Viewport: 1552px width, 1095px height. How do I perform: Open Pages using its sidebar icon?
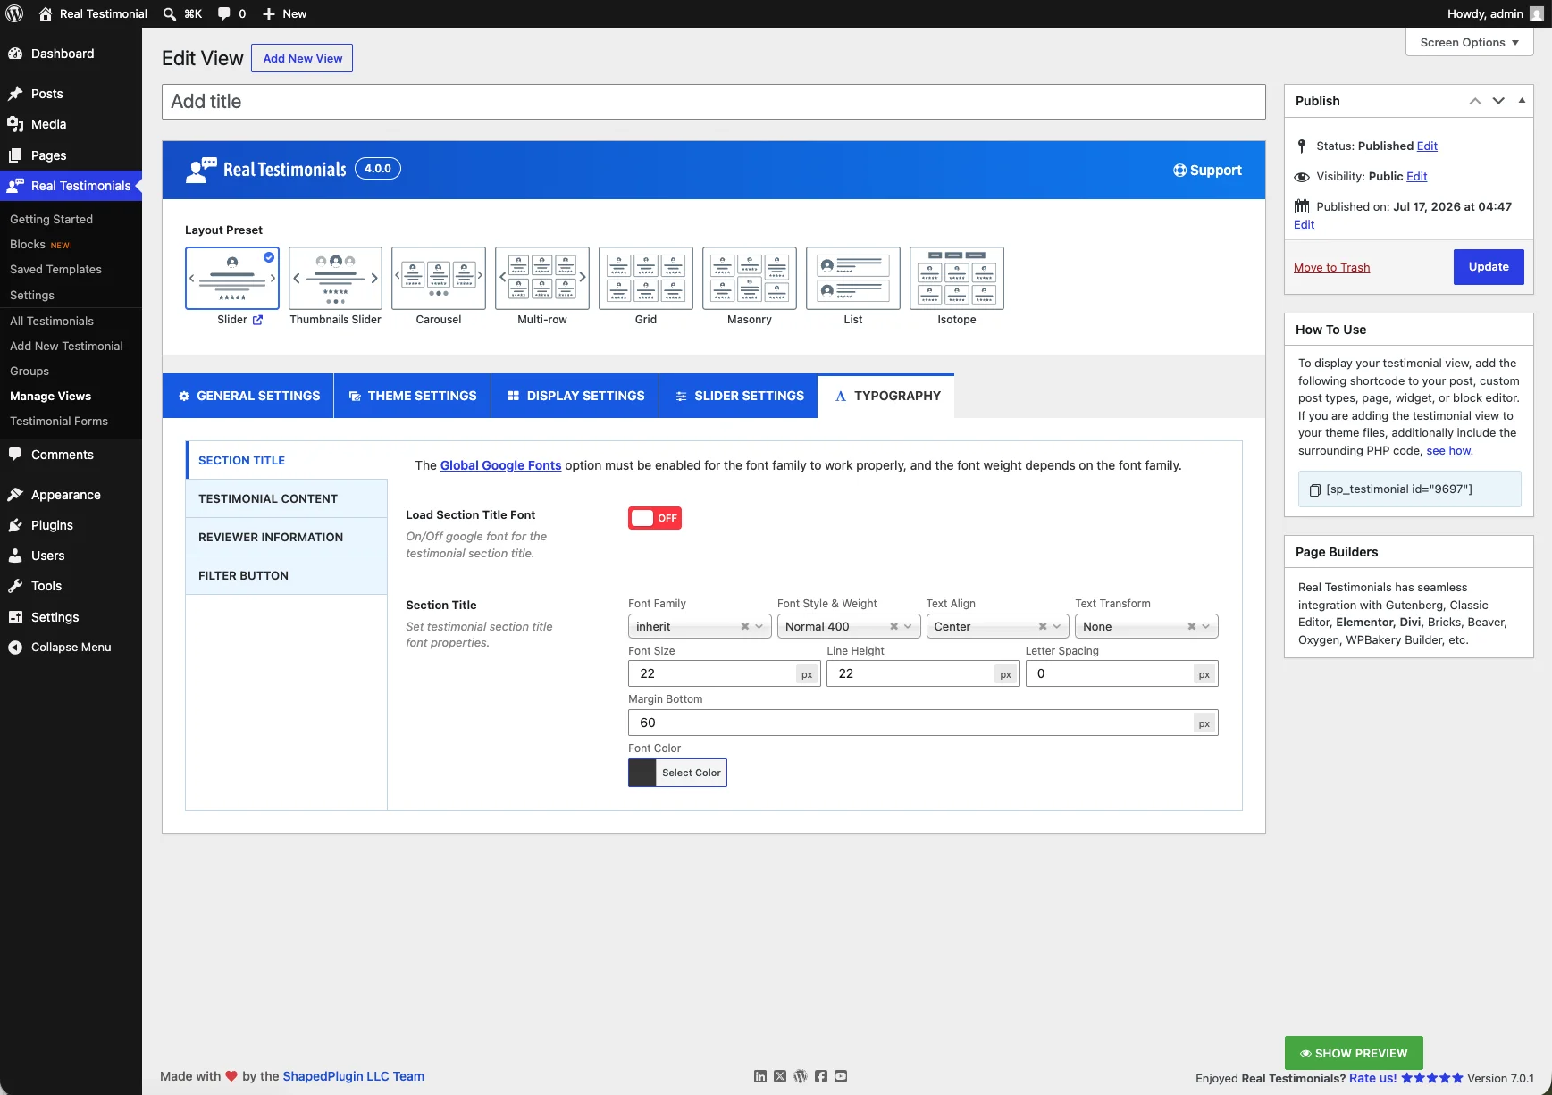pos(15,155)
